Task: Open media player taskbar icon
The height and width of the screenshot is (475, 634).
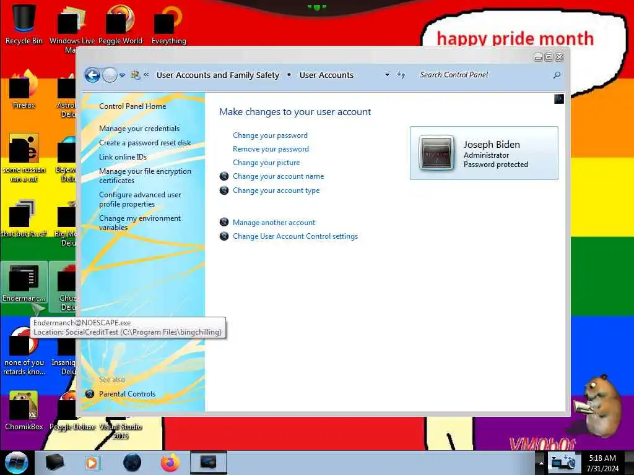Action: click(92, 463)
